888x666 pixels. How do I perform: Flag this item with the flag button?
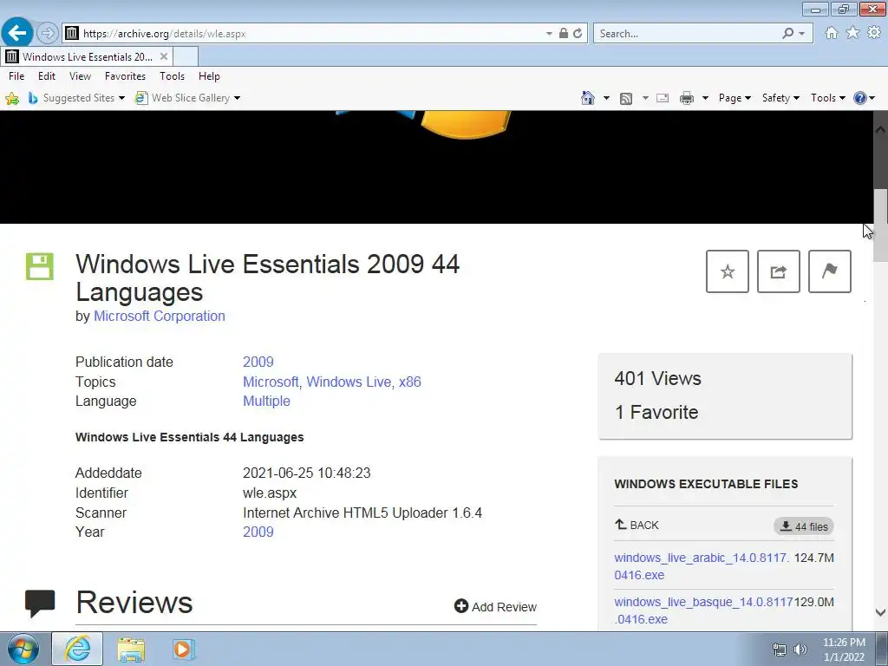click(x=829, y=271)
